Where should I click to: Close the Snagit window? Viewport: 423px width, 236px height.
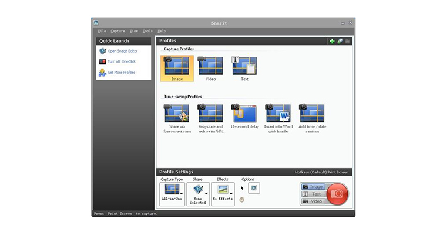(x=350, y=23)
